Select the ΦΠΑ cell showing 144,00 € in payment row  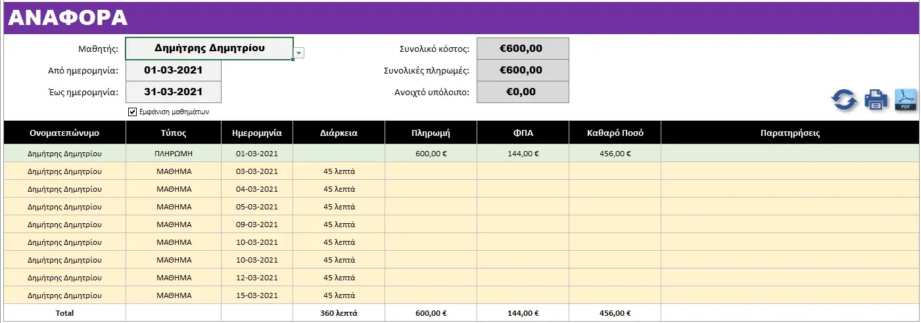click(523, 154)
